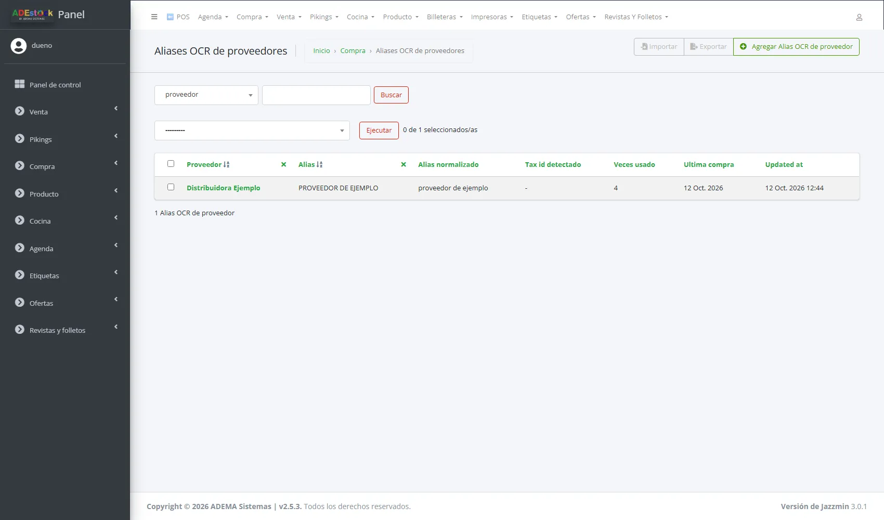Click the Exportar button
The width and height of the screenshot is (884, 520).
[708, 47]
